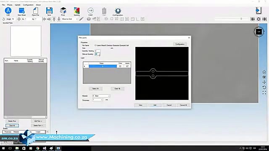Expand the Sheets panel dropdown arrow
The image size is (269, 151).
[x=47, y=132]
